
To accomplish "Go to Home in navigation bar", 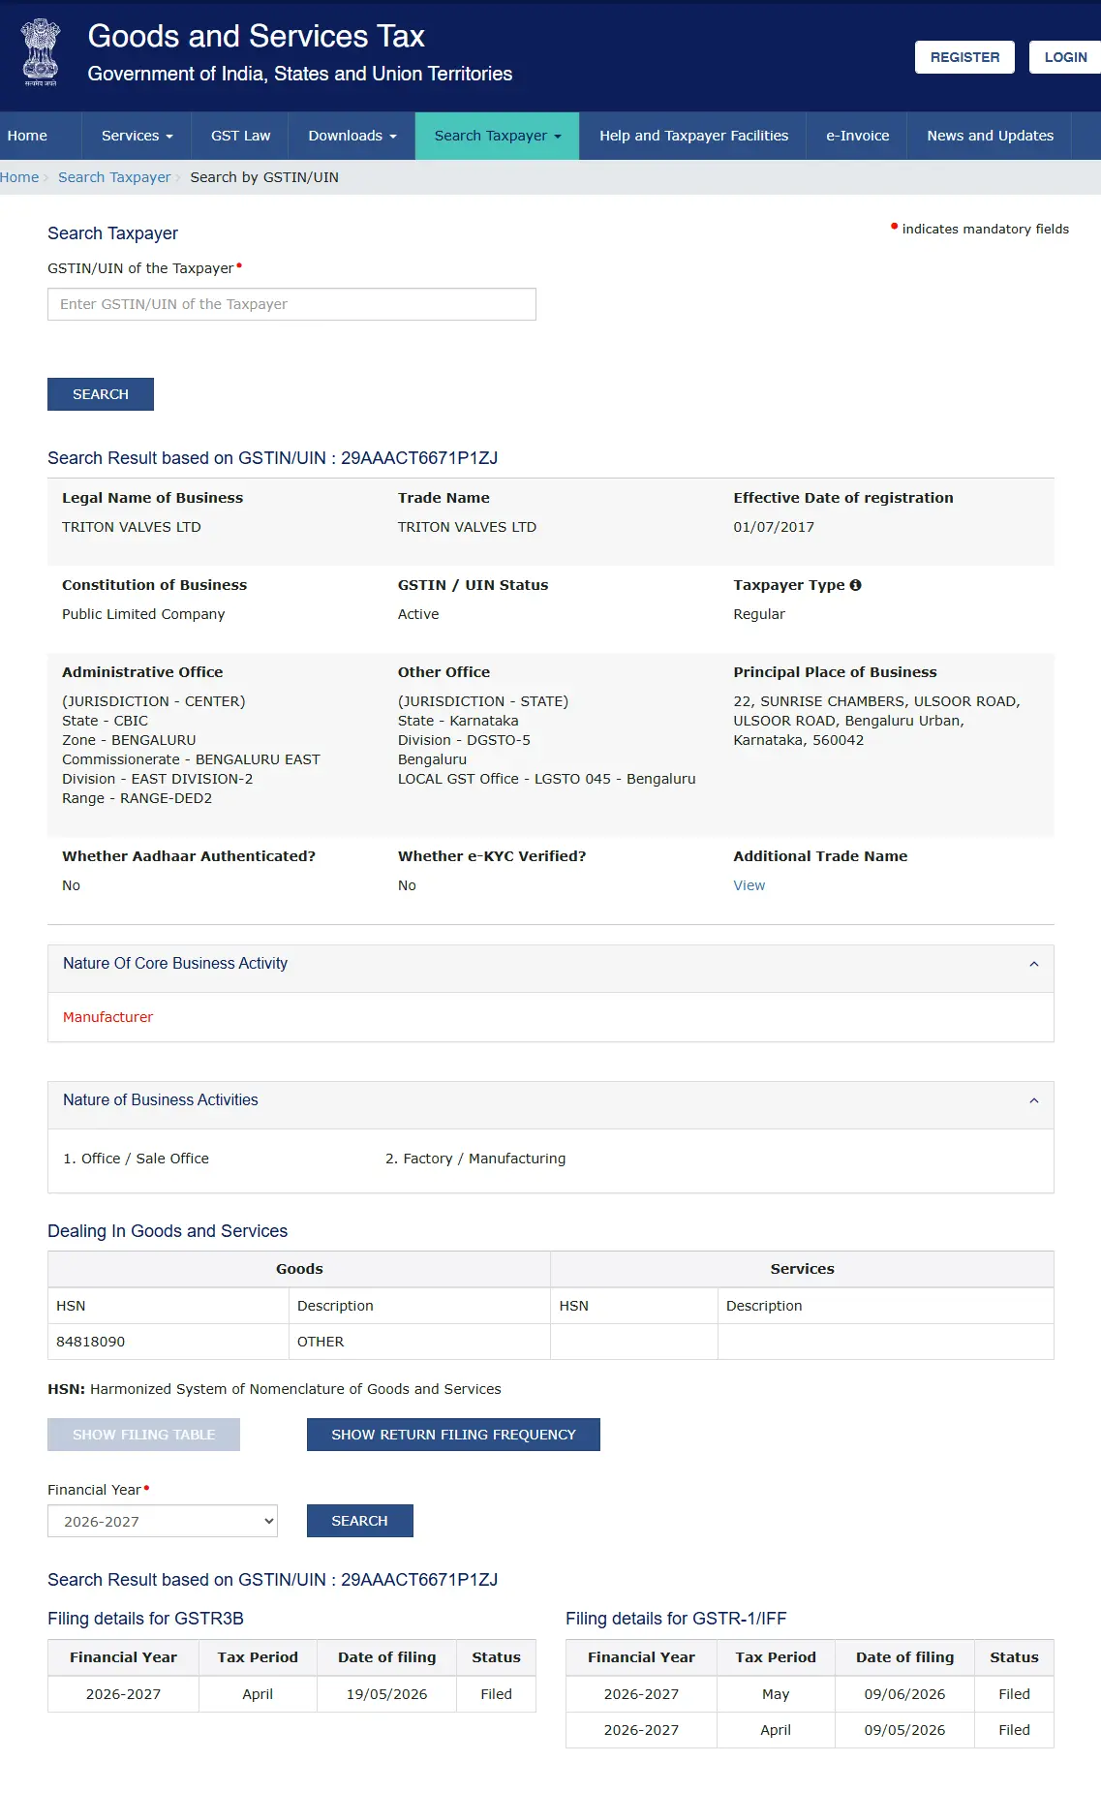I will click(x=27, y=136).
